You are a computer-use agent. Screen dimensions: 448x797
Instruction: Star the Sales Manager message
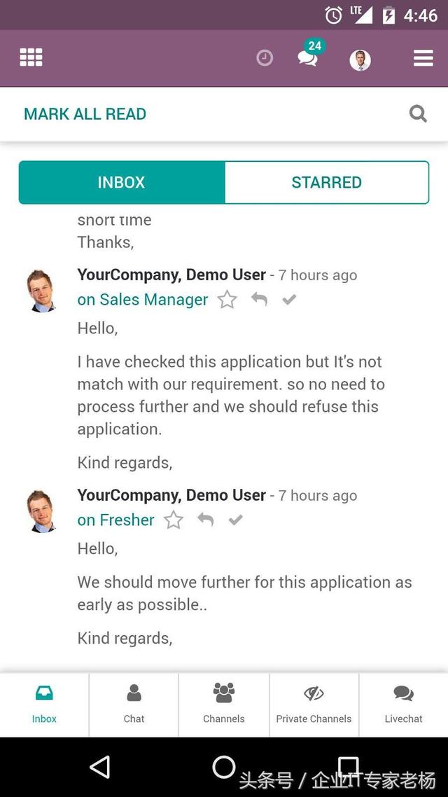pyautogui.click(x=227, y=299)
